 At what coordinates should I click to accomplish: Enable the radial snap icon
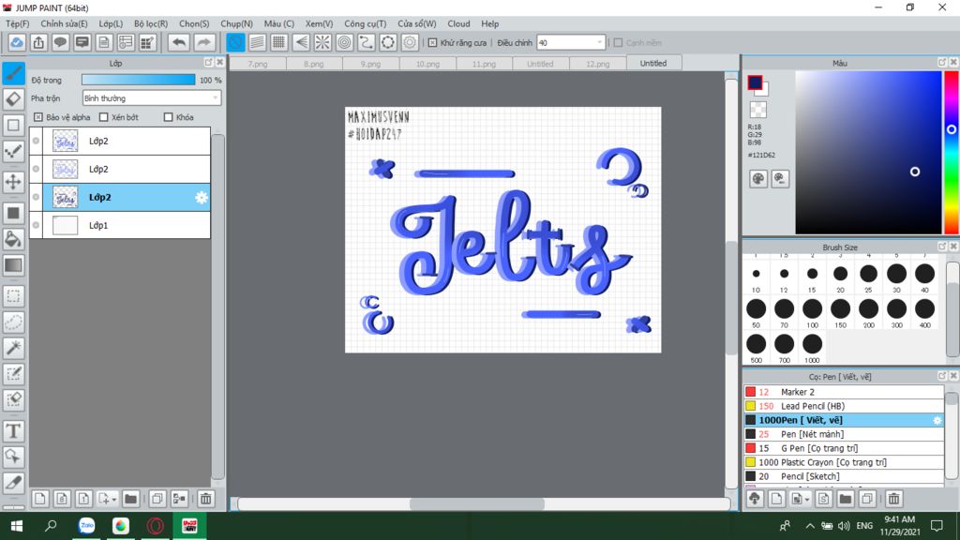click(x=322, y=42)
